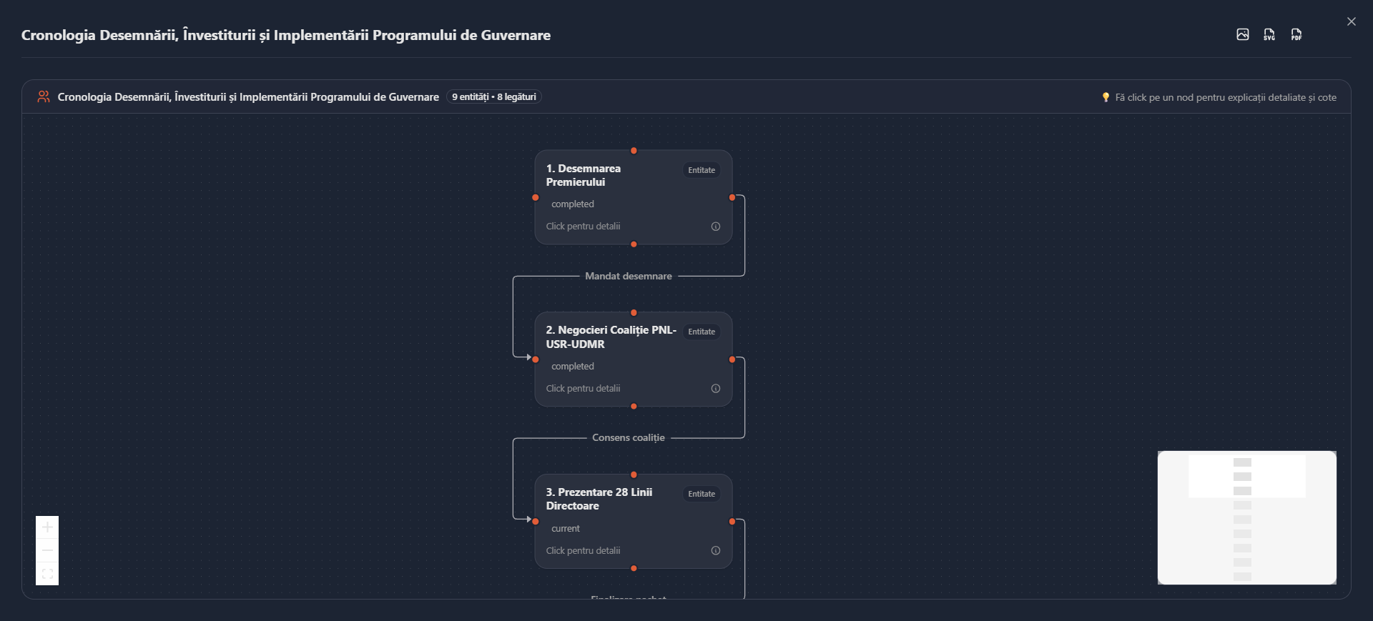Close the chronology dialog
The width and height of the screenshot is (1373, 621).
pos(1352,21)
